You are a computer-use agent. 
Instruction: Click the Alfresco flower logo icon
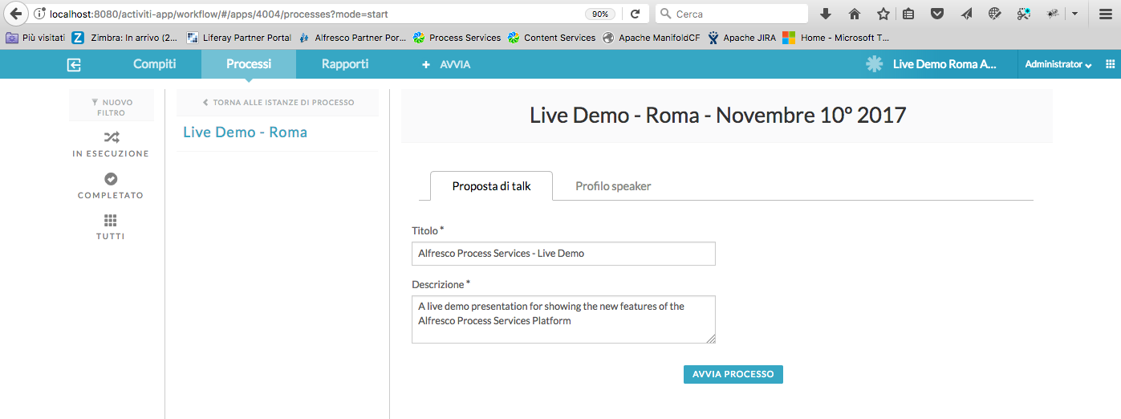[x=875, y=64]
